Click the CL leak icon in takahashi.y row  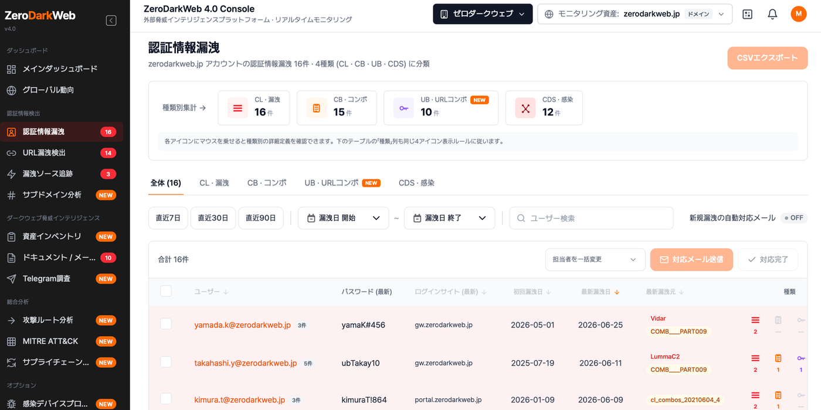pos(755,358)
